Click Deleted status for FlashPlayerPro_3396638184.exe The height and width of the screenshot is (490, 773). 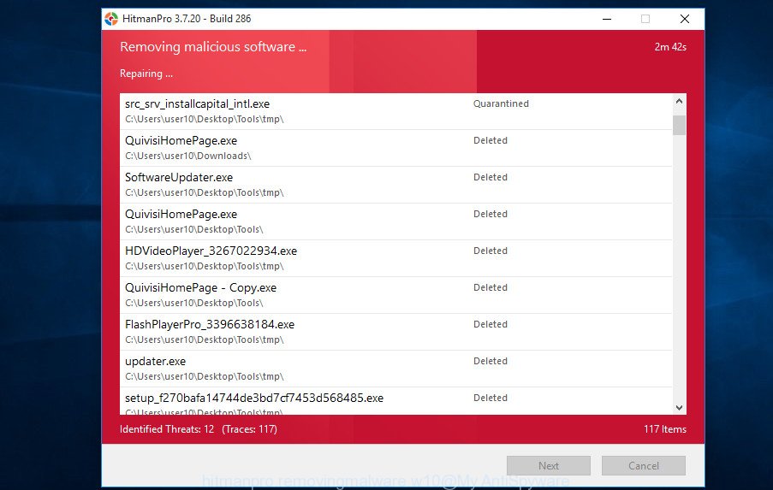click(x=490, y=324)
